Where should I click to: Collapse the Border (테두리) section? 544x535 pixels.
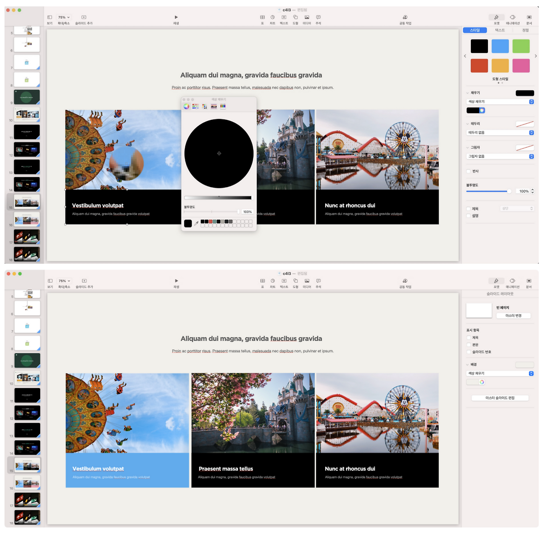click(467, 124)
